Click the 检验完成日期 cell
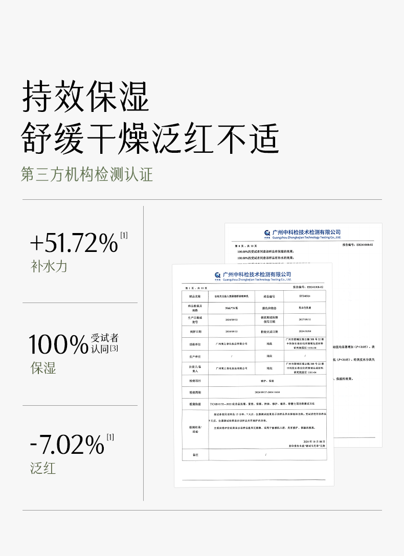404x556 pixels. tap(269, 332)
